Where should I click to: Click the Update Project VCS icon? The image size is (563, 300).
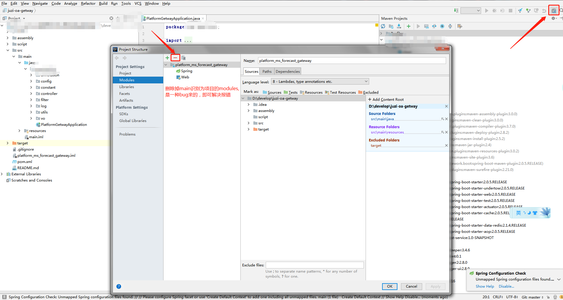pos(520,11)
